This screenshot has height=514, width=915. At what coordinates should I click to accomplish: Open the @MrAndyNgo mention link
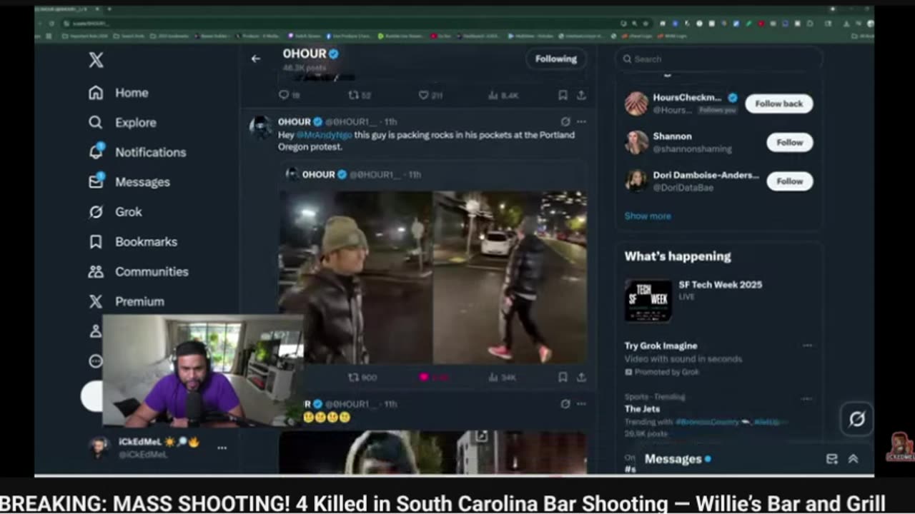coord(324,134)
